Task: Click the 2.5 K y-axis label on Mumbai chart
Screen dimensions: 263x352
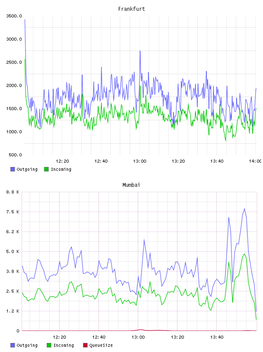Action: point(13,291)
